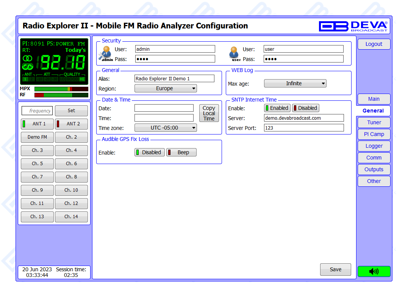408x297 pixels.
Task: Click the DEVA Broadcast logo
Action: point(353,26)
